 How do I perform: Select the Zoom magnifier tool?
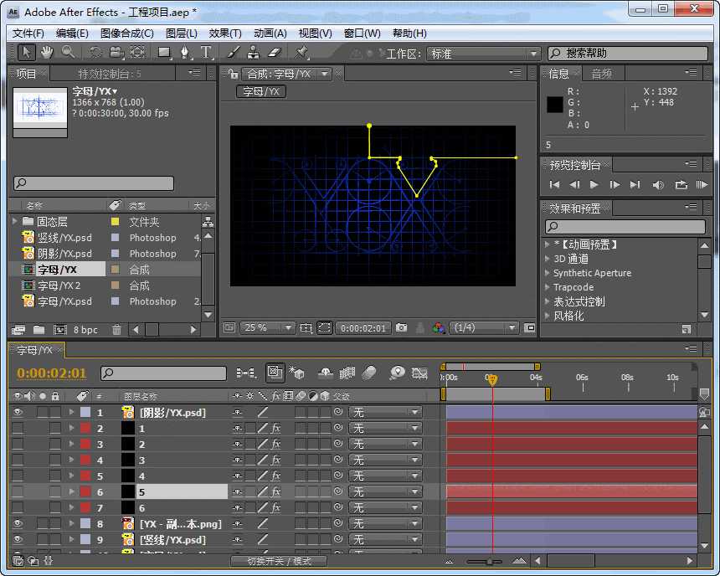pyautogui.click(x=68, y=53)
